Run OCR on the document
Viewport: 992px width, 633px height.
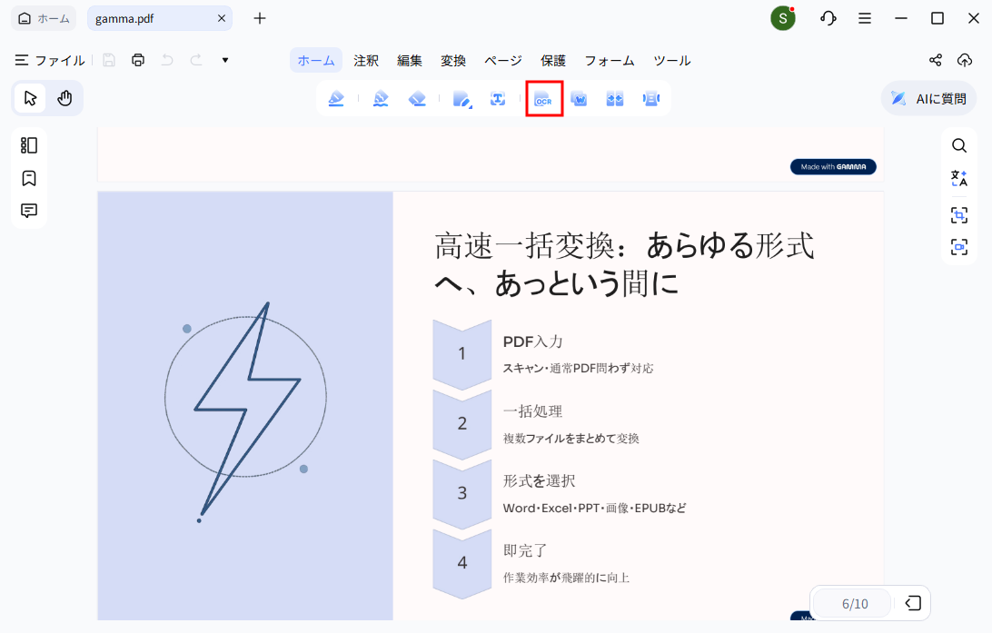coord(543,98)
